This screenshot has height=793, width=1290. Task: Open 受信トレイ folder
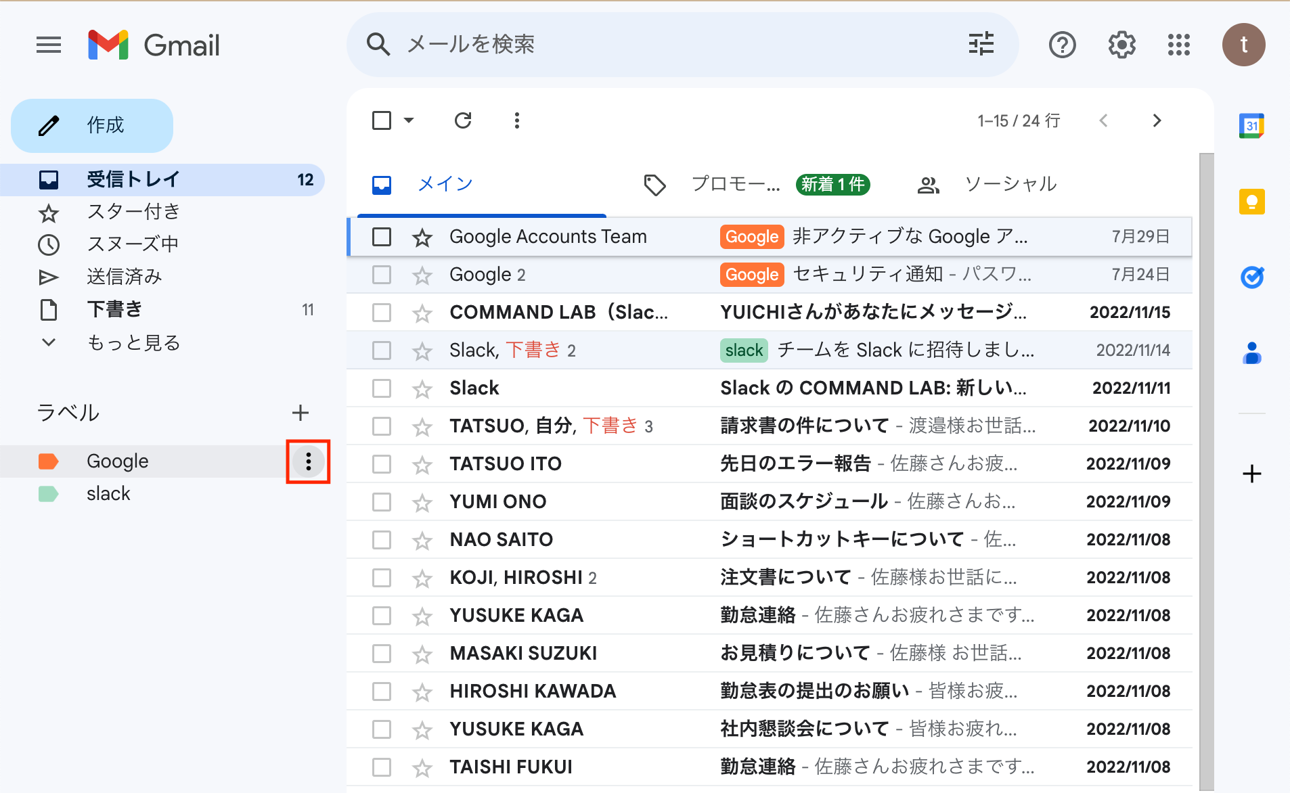click(162, 179)
